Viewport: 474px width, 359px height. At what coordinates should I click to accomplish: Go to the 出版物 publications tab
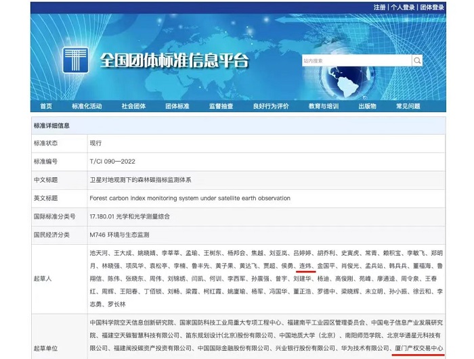pyautogui.click(x=368, y=106)
